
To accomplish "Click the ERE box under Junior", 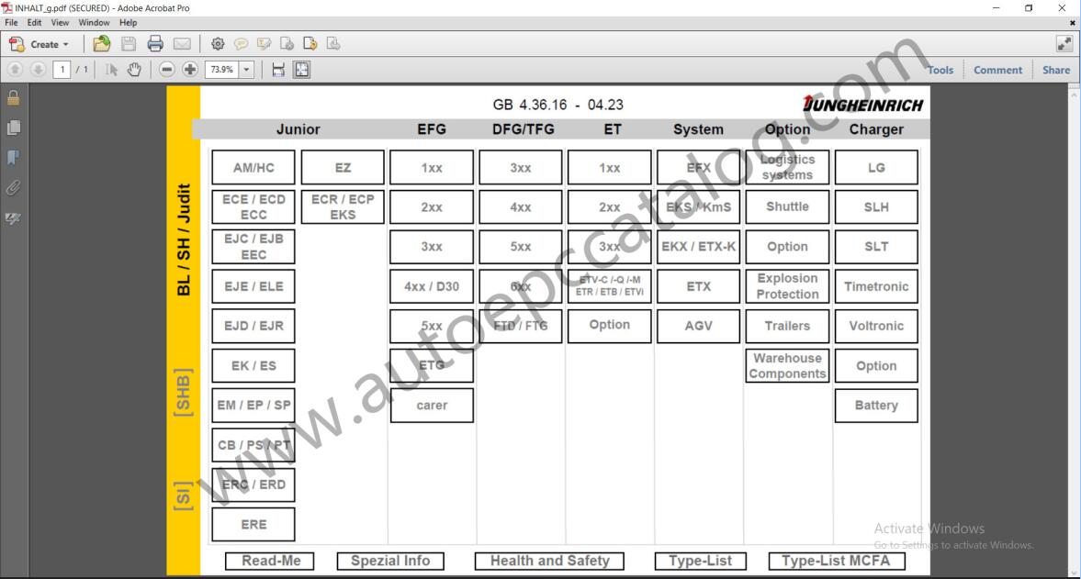I will click(x=253, y=525).
